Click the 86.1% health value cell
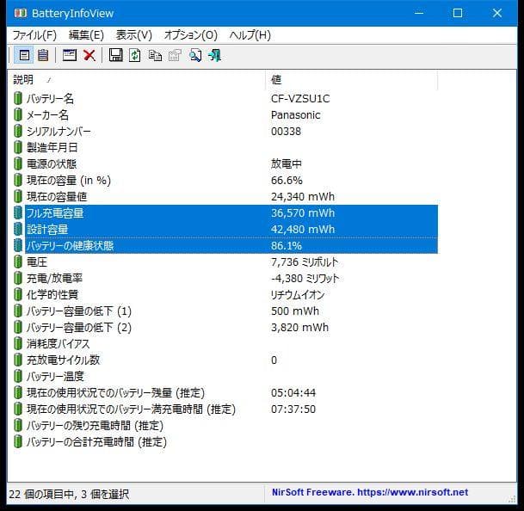This screenshot has width=524, height=511. tap(287, 246)
